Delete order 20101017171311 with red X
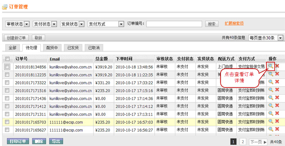The height and width of the screenshot is (146, 285). (277, 114)
